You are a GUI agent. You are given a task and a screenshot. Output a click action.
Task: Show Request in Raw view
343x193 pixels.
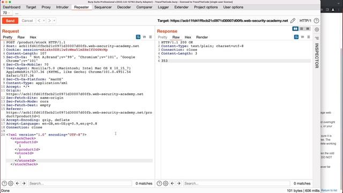(21, 37)
